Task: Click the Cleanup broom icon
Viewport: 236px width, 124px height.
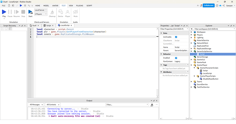Action: pos(52,12)
